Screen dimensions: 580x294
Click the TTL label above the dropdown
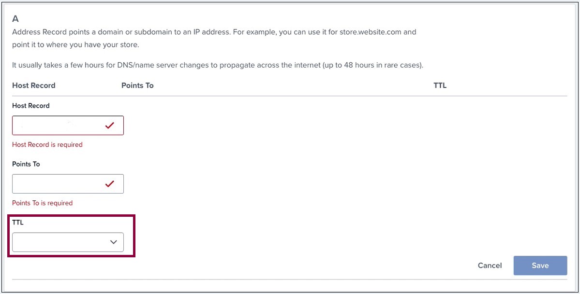(x=18, y=223)
